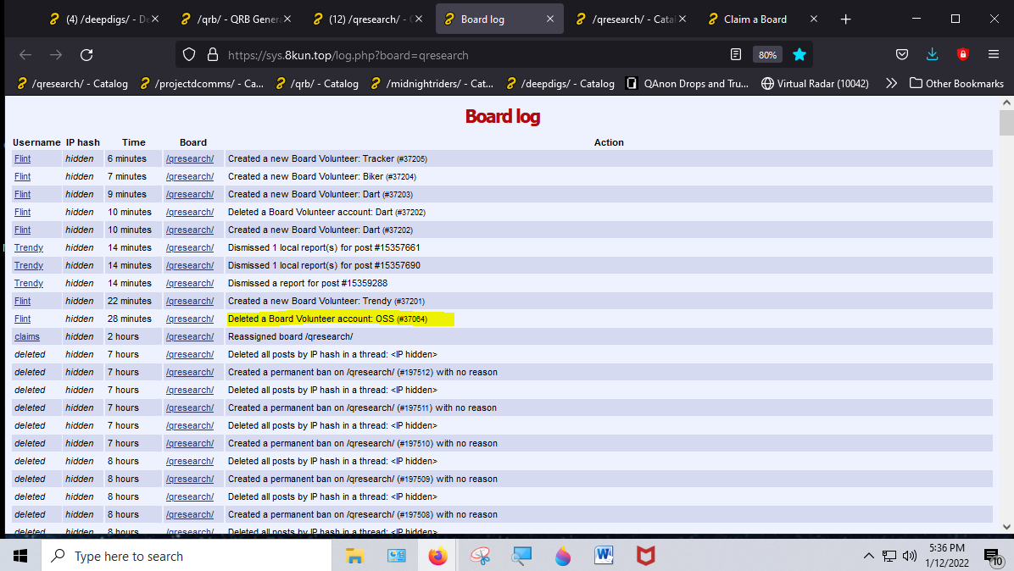The width and height of the screenshot is (1014, 571).
Task: Switch to the /qrb/ - QRB General tab
Action: [x=236, y=19]
